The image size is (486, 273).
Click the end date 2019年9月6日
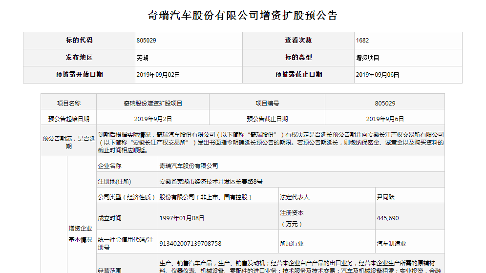point(385,119)
